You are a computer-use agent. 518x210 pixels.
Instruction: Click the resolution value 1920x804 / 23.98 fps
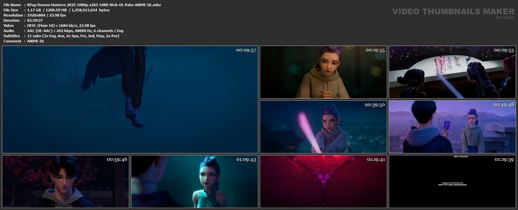(x=47, y=15)
